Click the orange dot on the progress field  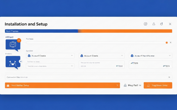[x=166, y=43]
